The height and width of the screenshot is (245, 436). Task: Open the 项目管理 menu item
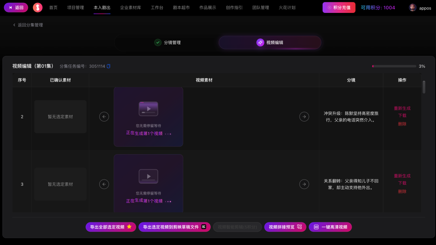point(75,8)
